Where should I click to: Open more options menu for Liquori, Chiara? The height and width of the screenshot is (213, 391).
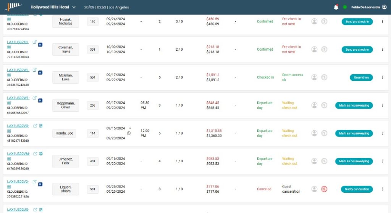[382, 189]
